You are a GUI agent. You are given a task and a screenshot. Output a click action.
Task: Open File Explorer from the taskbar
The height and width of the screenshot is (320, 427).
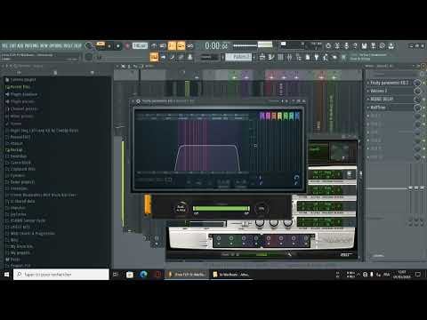click(x=130, y=275)
